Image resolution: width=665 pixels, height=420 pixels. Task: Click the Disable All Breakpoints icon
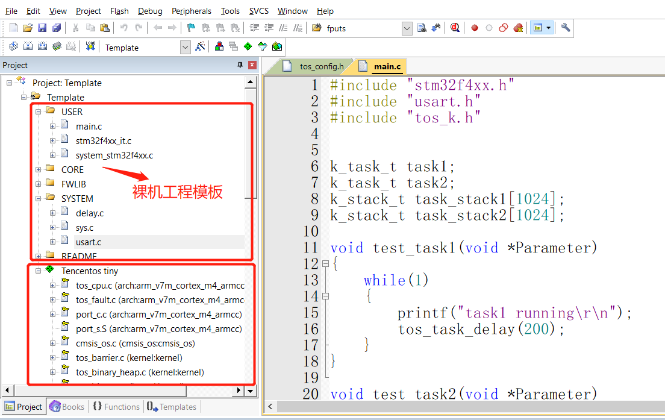click(x=504, y=28)
